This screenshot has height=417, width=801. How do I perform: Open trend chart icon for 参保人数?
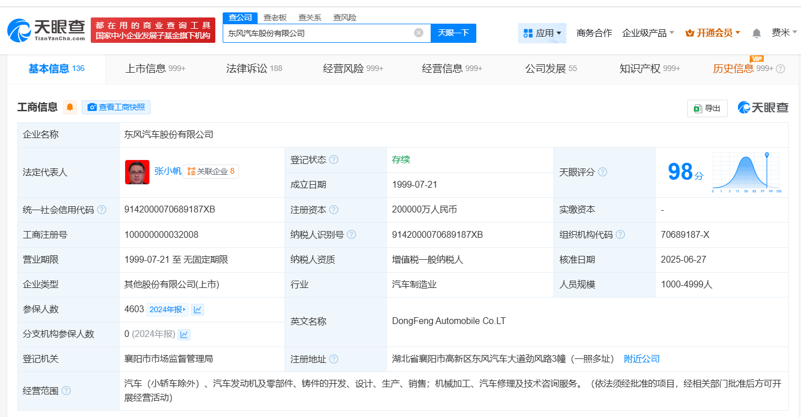click(x=197, y=309)
